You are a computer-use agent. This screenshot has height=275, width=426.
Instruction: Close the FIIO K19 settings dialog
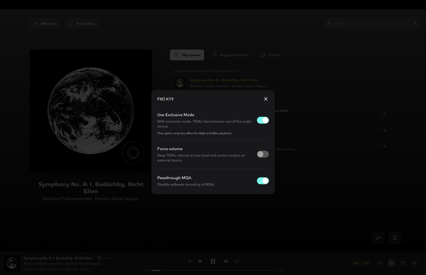(x=266, y=99)
